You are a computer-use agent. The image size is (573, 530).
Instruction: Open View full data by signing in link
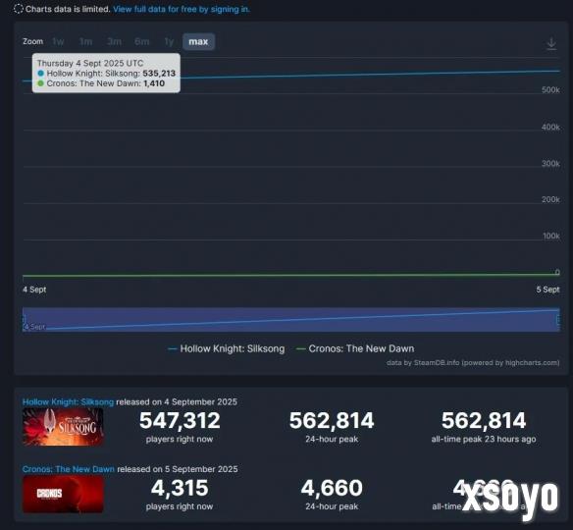pyautogui.click(x=182, y=9)
